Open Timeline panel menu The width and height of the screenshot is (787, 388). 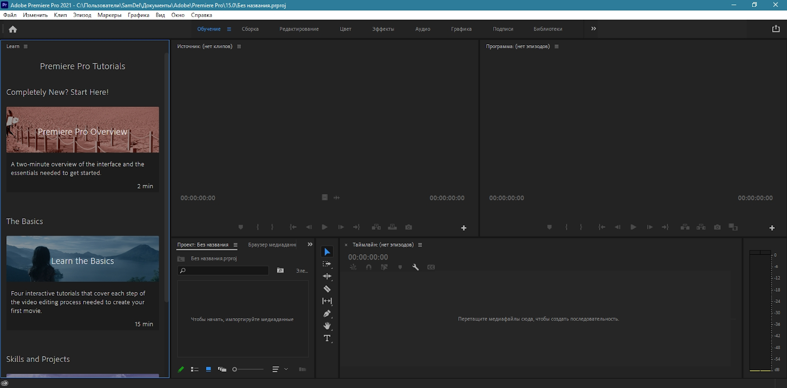tap(420, 244)
